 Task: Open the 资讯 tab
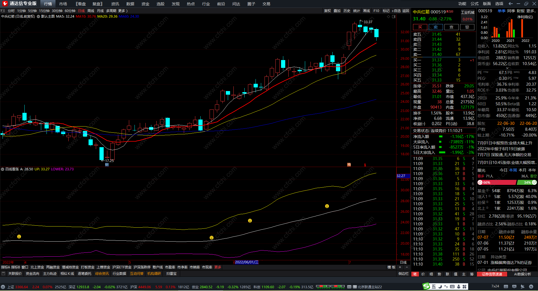click(x=115, y=4)
